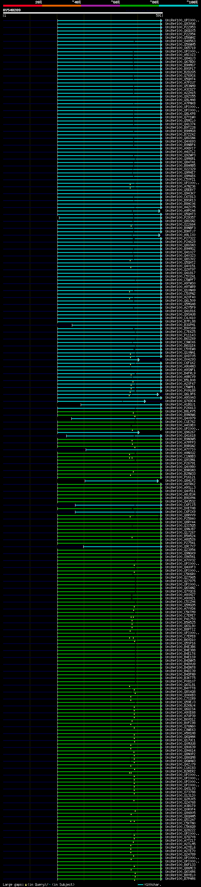Click the UniRef100_B2RER2 label

click(180, 771)
